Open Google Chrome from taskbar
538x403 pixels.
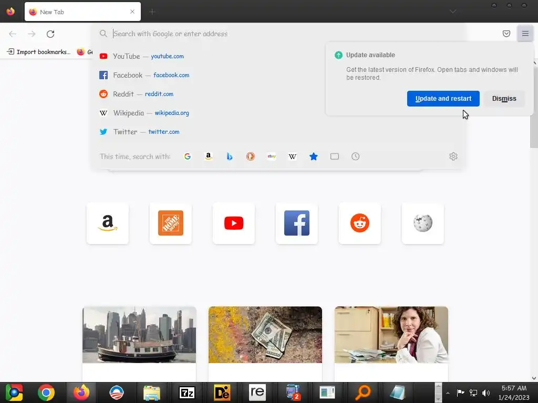tap(46, 393)
